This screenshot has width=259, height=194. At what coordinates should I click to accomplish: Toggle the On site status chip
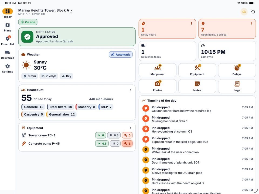coord(28,22)
